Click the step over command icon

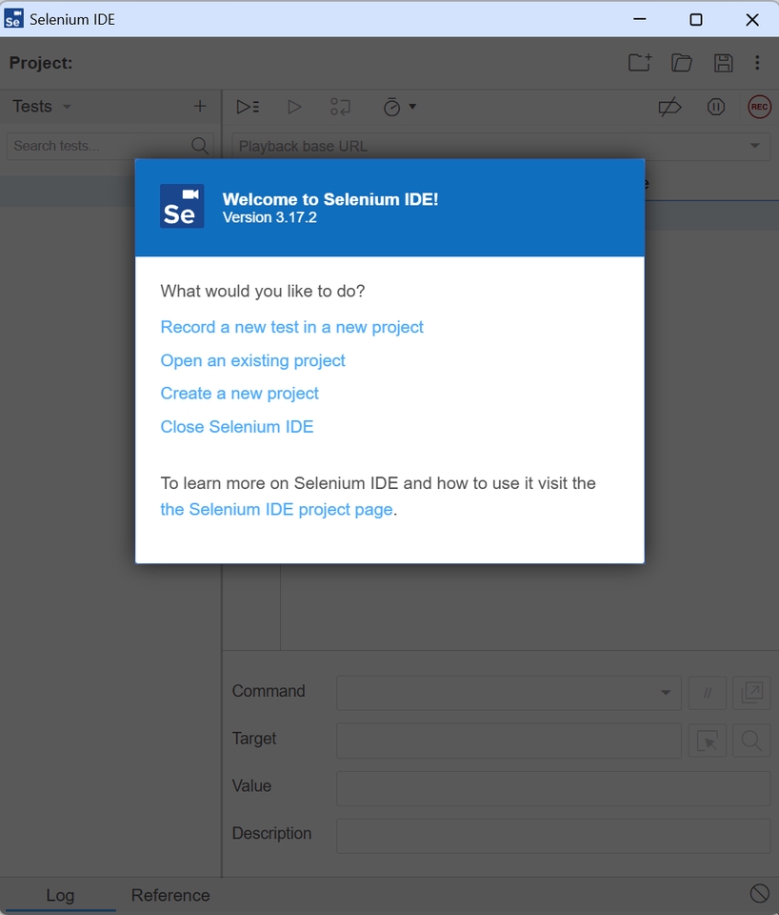pyautogui.click(x=340, y=107)
